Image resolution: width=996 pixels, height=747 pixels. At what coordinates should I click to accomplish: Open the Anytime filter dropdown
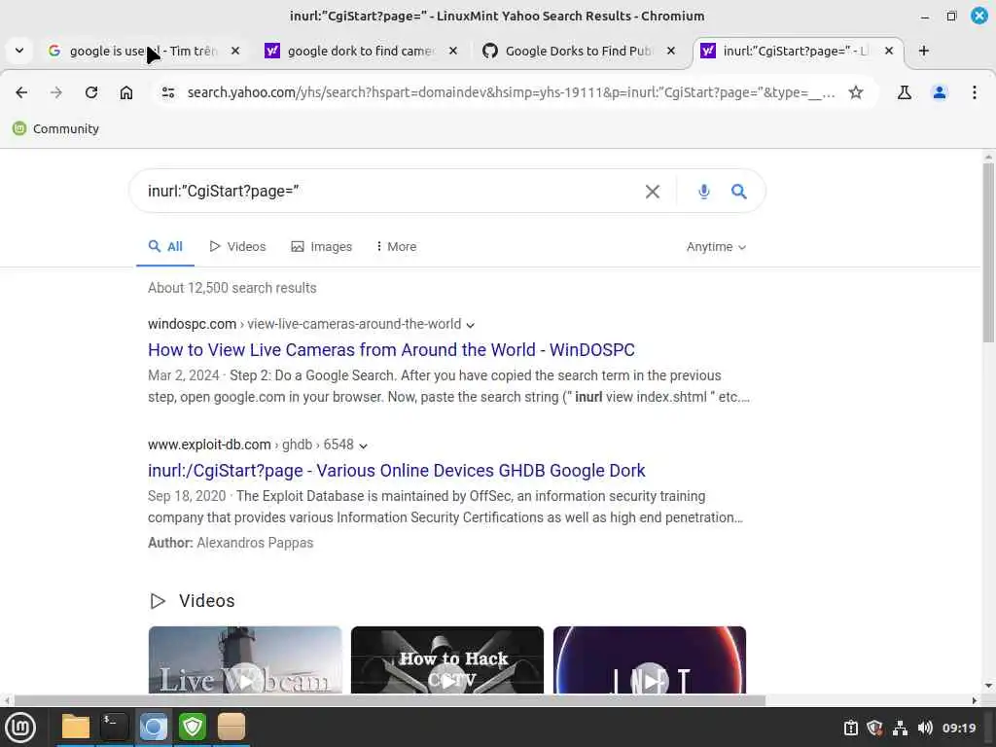(x=716, y=246)
